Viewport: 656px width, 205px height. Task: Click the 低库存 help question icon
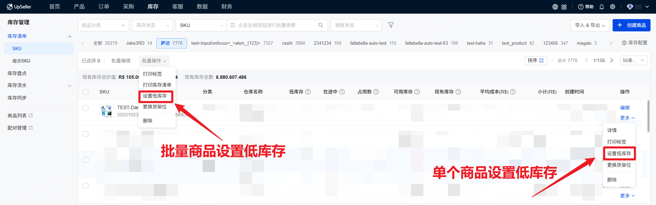(308, 92)
